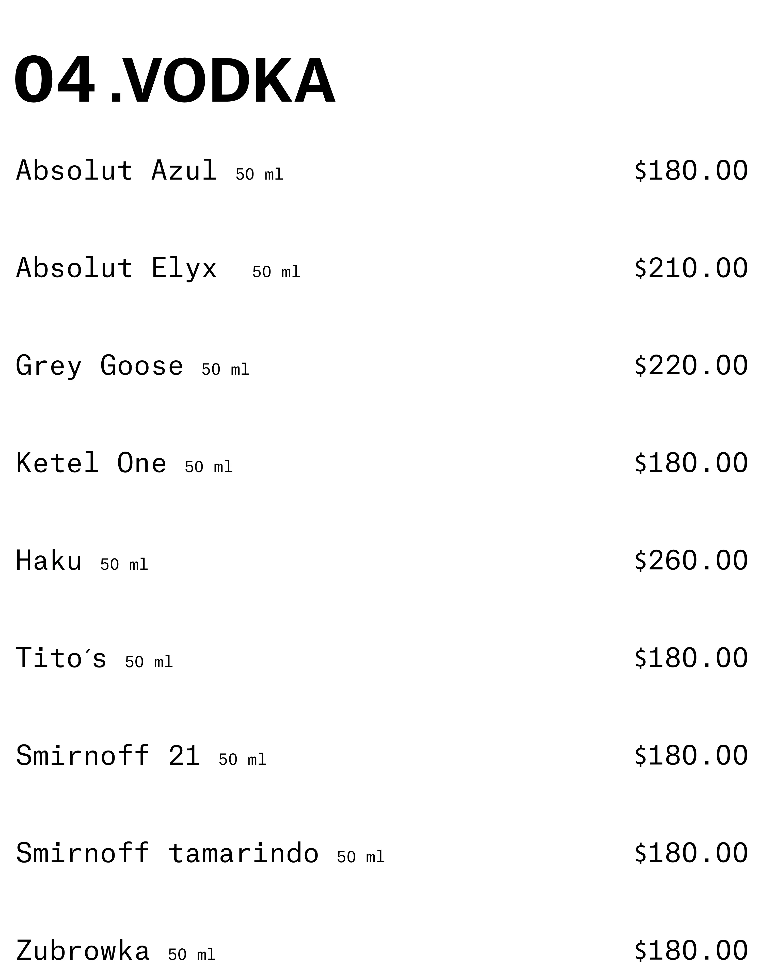Click the Absolut Azul $180.00 price

[691, 170]
